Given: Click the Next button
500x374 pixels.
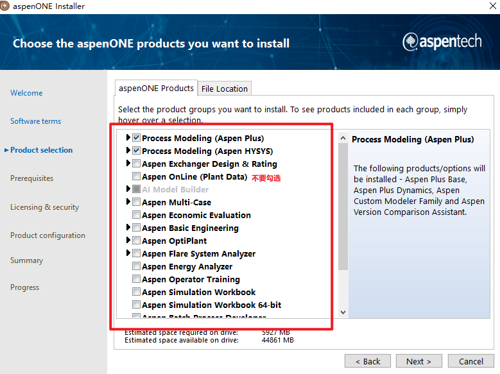Looking at the screenshot, I should pyautogui.click(x=418, y=361).
